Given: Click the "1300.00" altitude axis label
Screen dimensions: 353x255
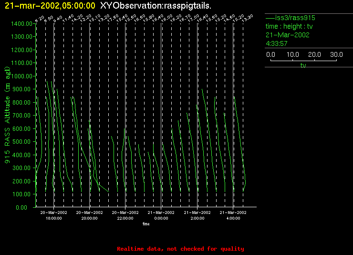Looking at the screenshot, I should point(21,36).
